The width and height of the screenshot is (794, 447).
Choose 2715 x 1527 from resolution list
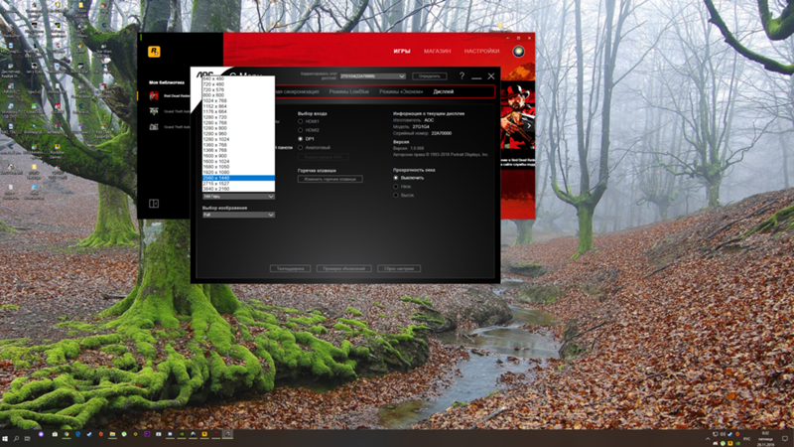click(238, 184)
